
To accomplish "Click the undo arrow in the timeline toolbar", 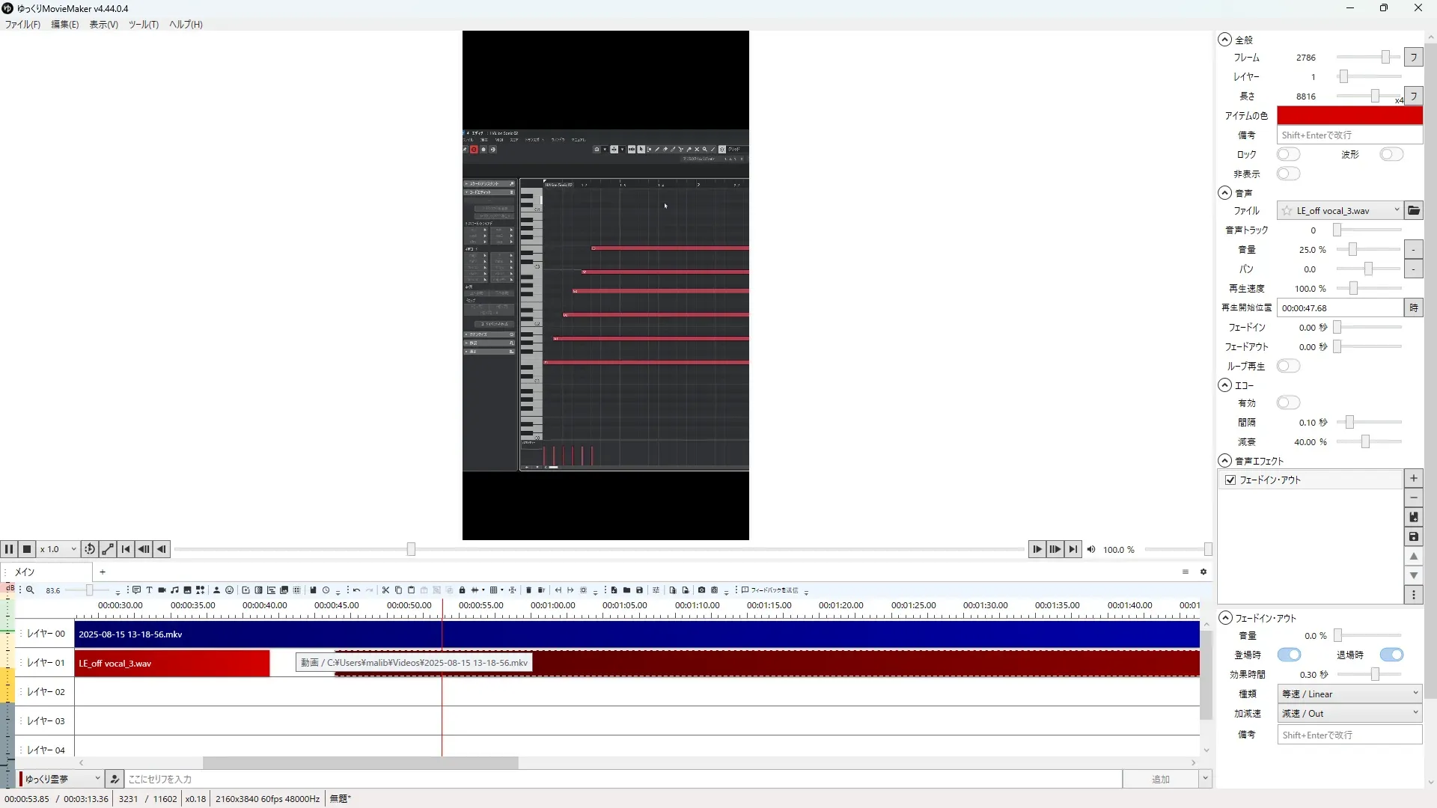I will coord(356,590).
